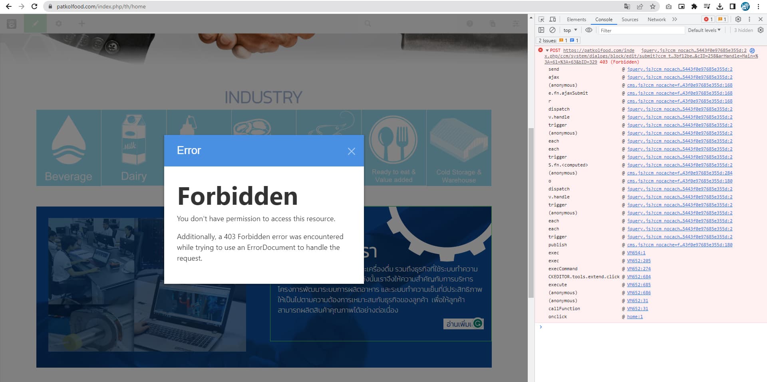Open the Network tab
The width and height of the screenshot is (767, 382).
pyautogui.click(x=657, y=19)
